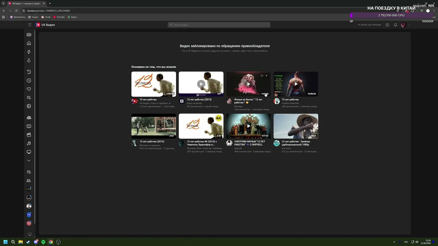This screenshot has height=246, width=438.
Task: Open the notifications bell
Action: (x=396, y=25)
